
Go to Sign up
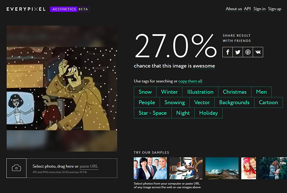[x=275, y=9]
